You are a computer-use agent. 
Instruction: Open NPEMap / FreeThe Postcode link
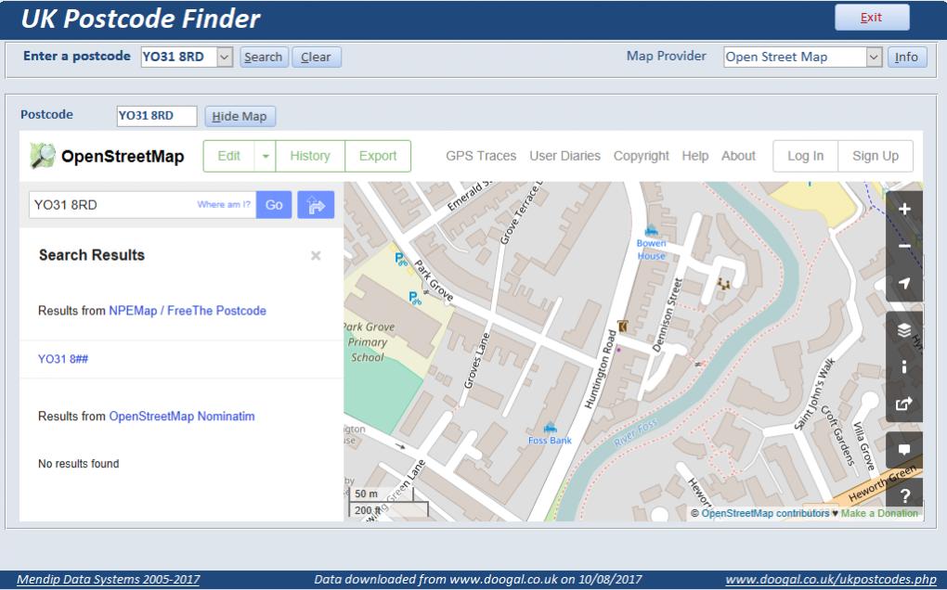pyautogui.click(x=188, y=311)
